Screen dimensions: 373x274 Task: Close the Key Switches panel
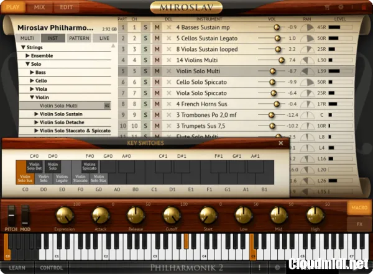[280, 143]
